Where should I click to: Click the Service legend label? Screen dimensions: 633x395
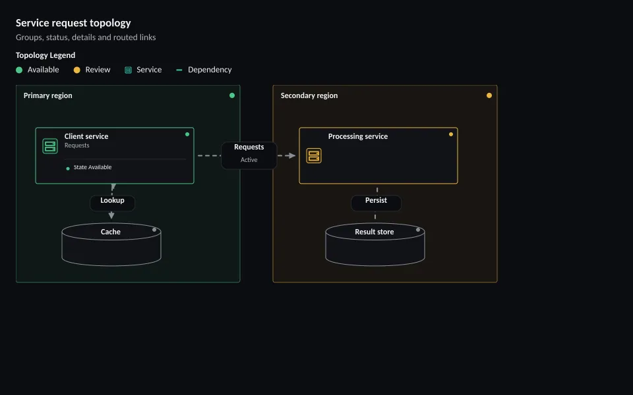149,70
